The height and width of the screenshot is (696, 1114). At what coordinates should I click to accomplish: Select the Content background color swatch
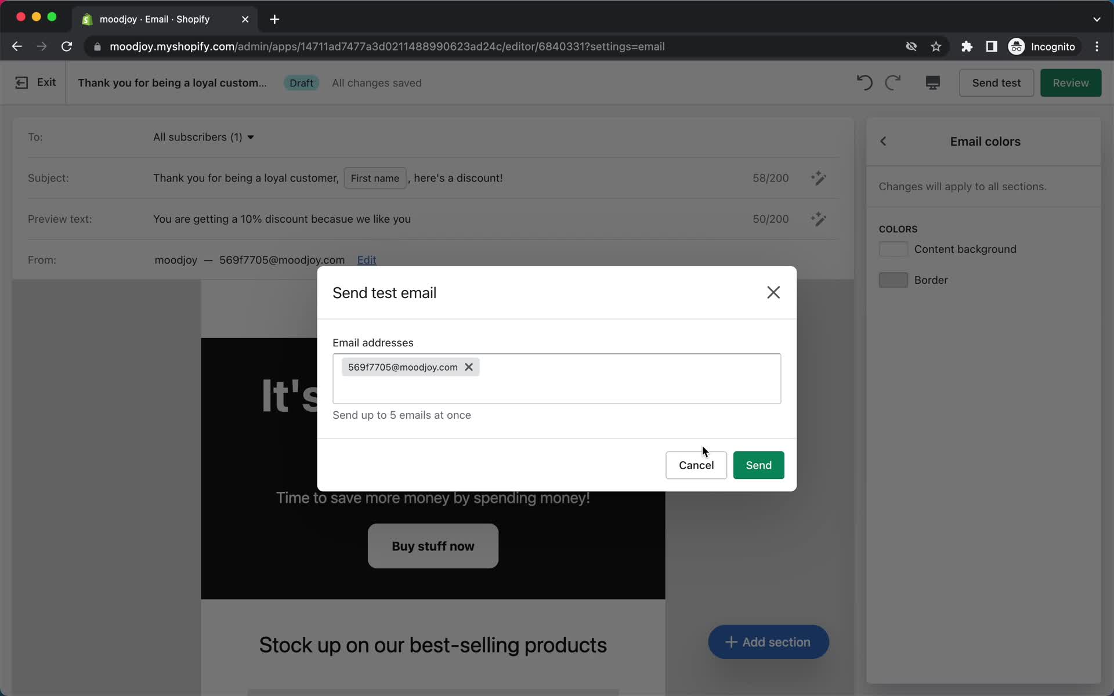pyautogui.click(x=892, y=249)
